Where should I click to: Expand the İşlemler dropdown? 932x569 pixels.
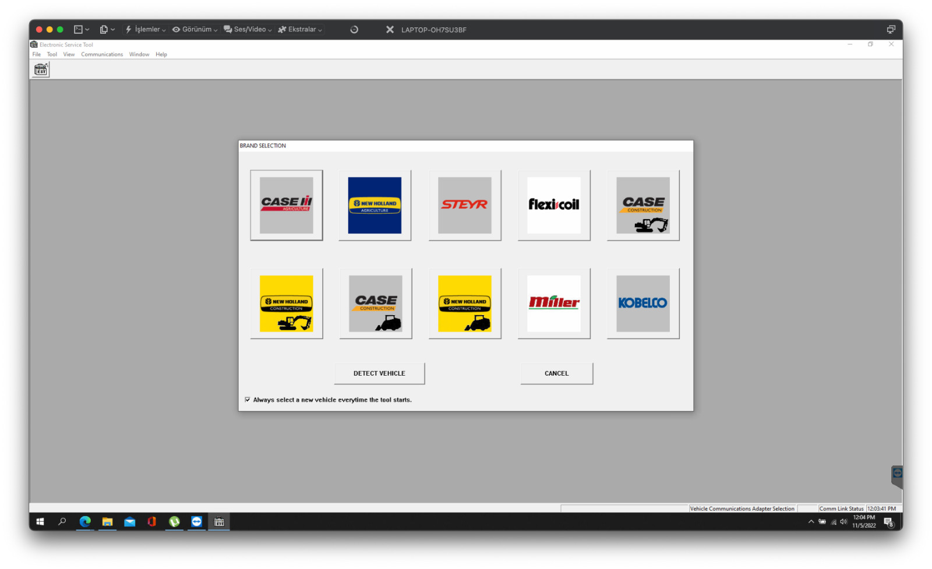[x=146, y=30]
